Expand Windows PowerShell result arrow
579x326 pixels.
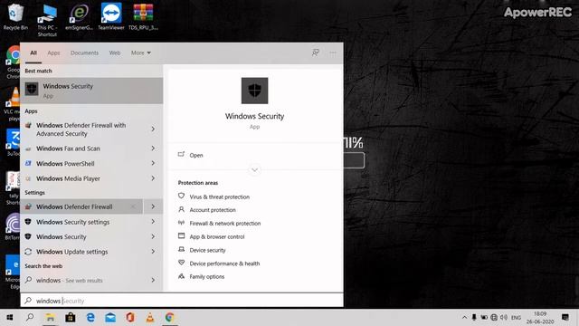point(153,163)
